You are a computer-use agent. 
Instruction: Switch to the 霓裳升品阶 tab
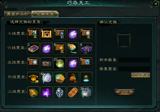click(18, 14)
